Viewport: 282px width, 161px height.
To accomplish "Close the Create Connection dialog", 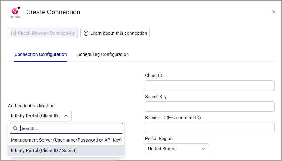I will tap(273, 12).
